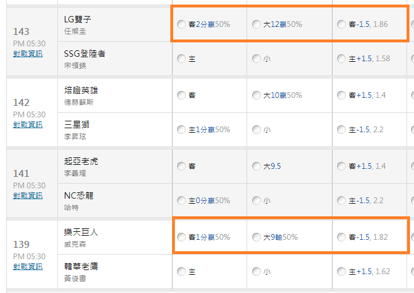The image size is (414, 293).
Task: Select 大9輸50% for game 139
Action: coord(256,237)
